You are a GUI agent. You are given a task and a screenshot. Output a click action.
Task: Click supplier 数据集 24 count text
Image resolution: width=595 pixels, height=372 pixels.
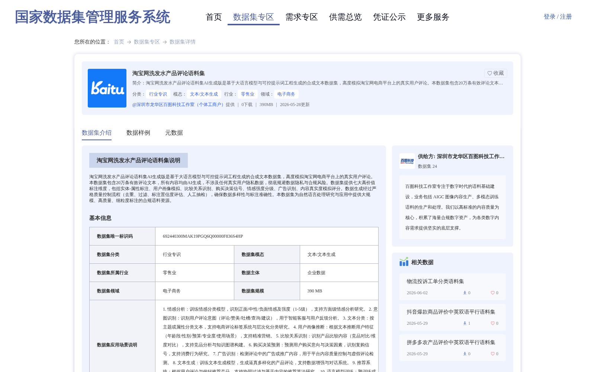pyautogui.click(x=428, y=166)
